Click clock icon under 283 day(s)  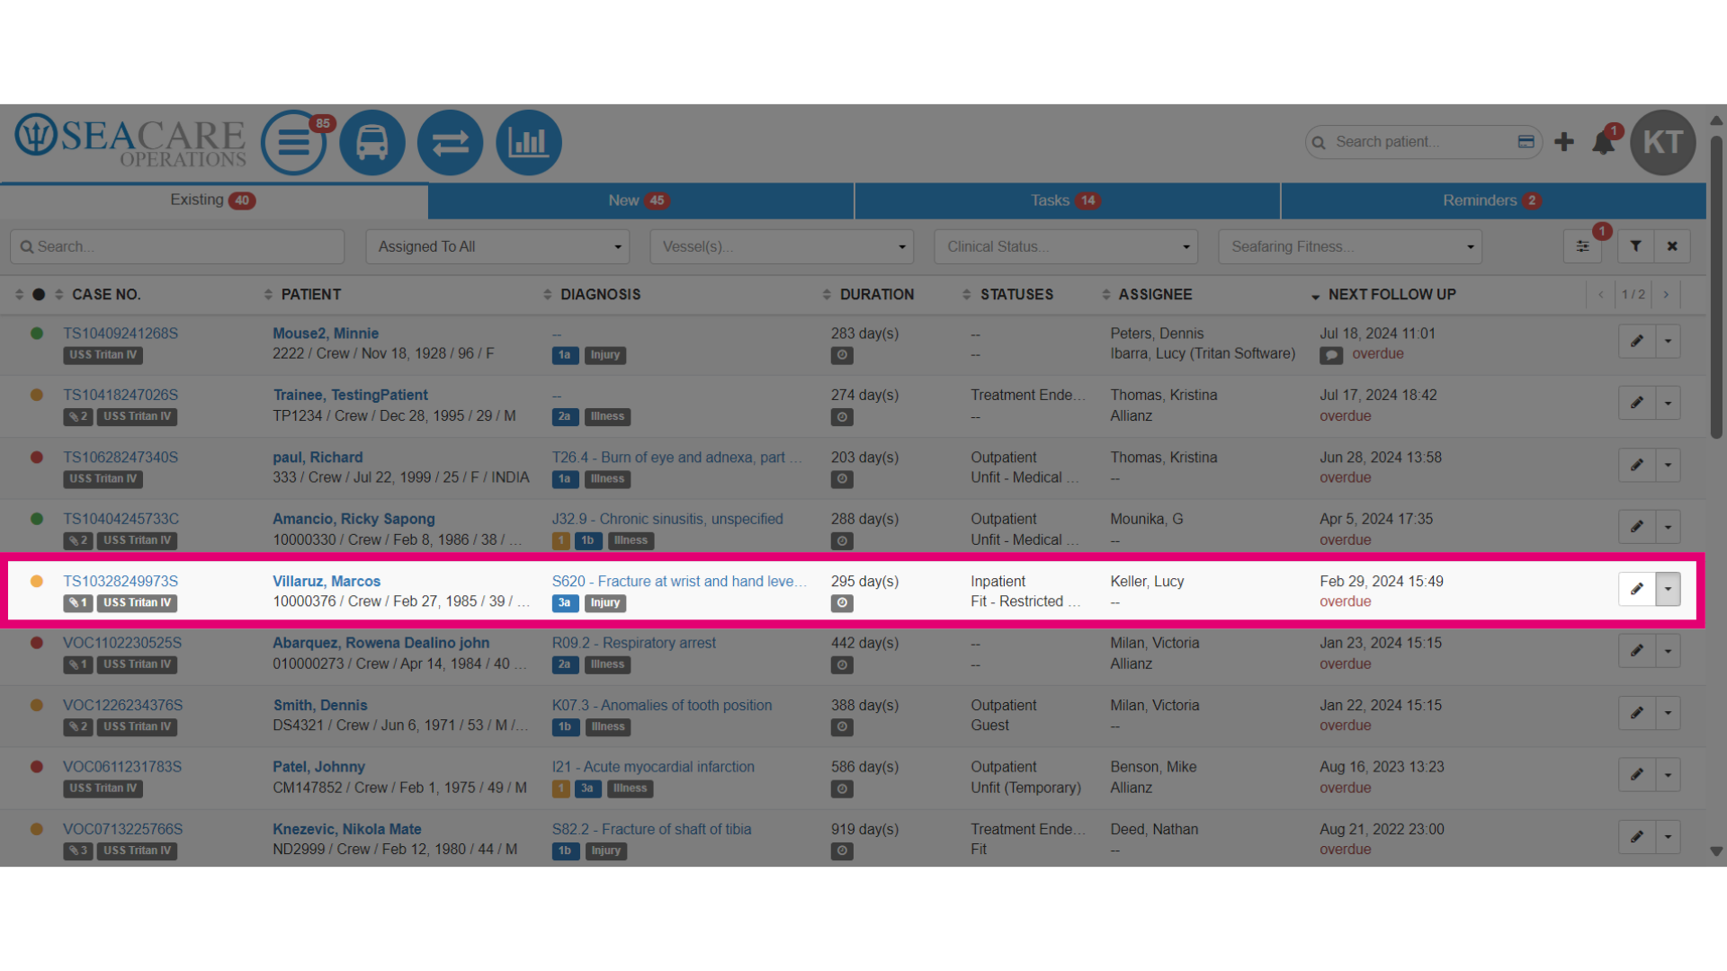coord(842,355)
